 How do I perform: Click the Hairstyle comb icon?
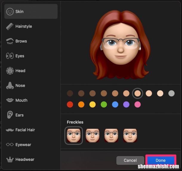(10, 26)
